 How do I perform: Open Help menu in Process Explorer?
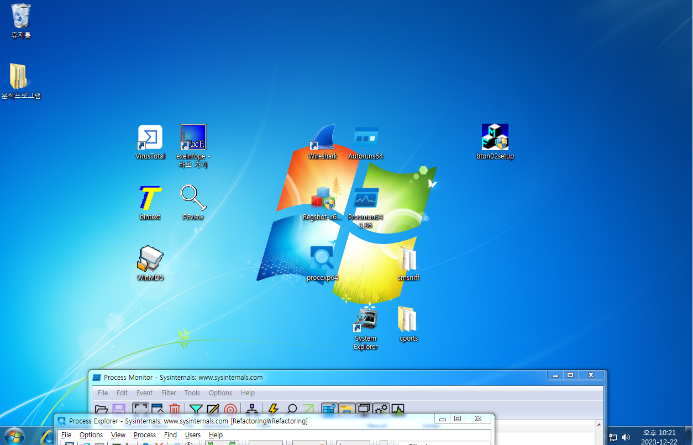216,435
